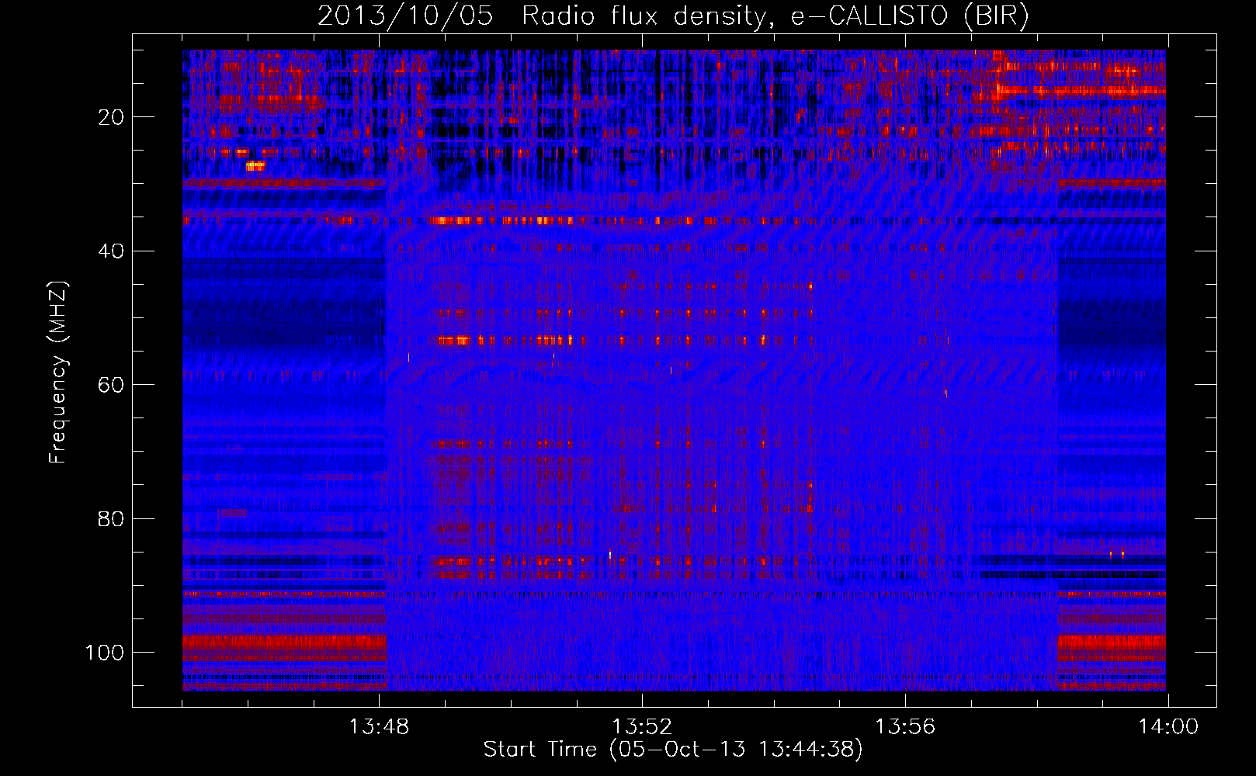Click the '40' frequency tick label
The image size is (1256, 776).
(x=111, y=251)
